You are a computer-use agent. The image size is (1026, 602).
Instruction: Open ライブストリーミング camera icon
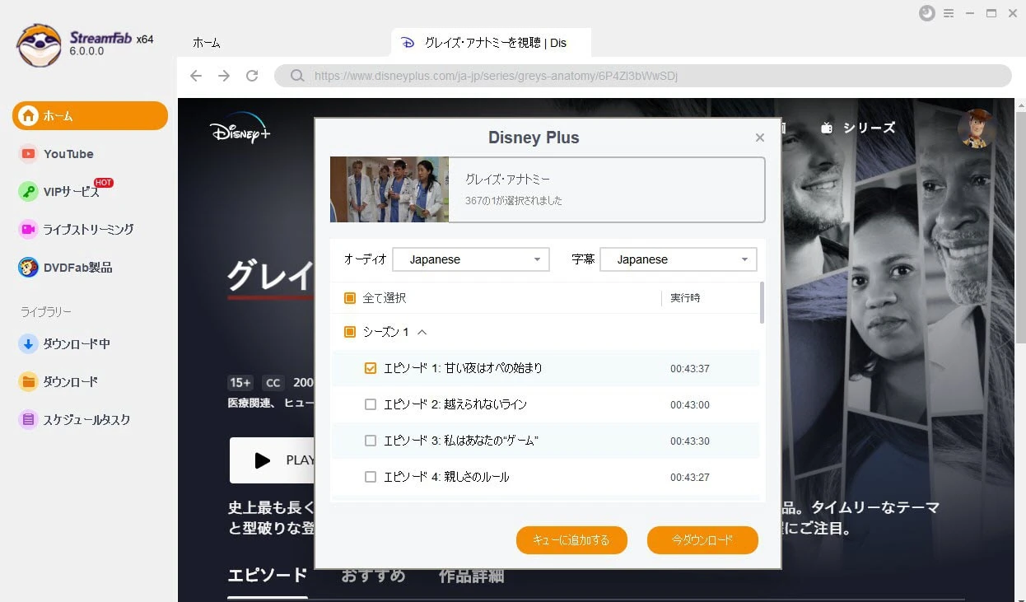28,230
